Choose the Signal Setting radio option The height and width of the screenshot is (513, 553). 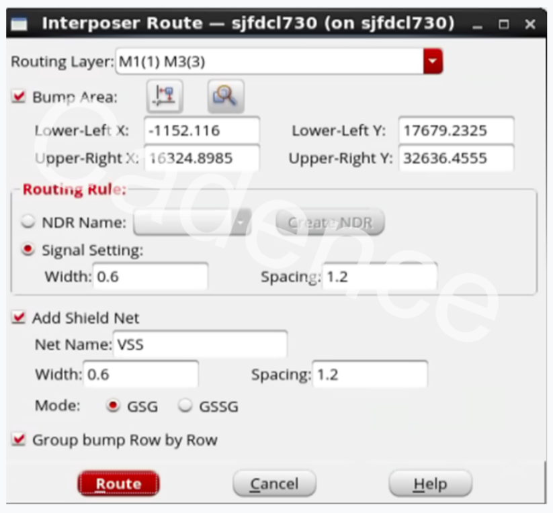pyautogui.click(x=29, y=250)
